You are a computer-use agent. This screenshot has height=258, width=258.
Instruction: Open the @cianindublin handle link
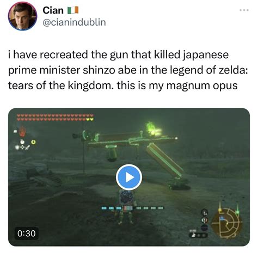74,22
